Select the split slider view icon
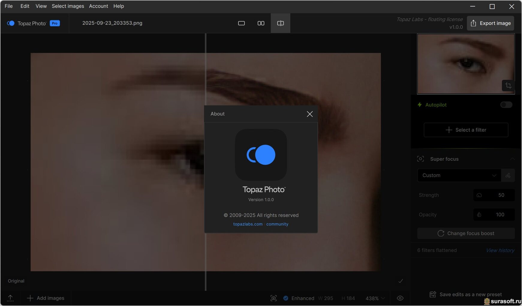This screenshot has height=306, width=522. (280, 23)
